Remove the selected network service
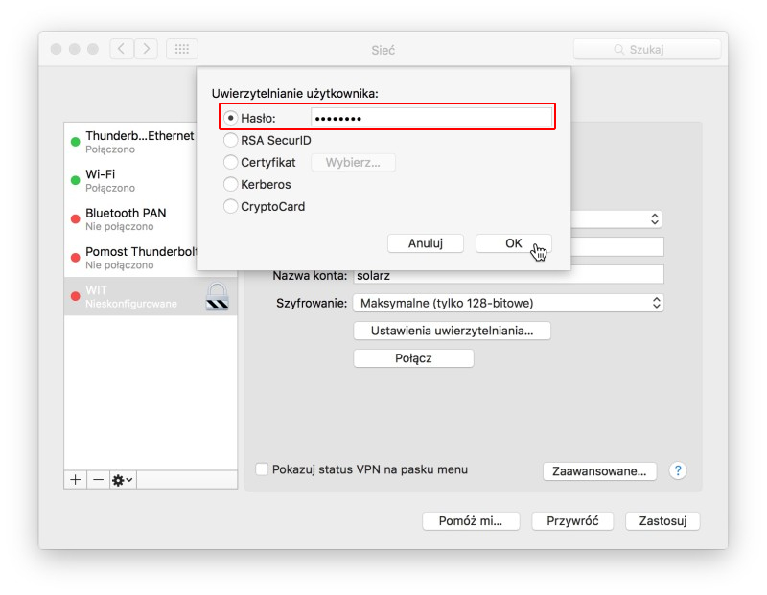 98,479
